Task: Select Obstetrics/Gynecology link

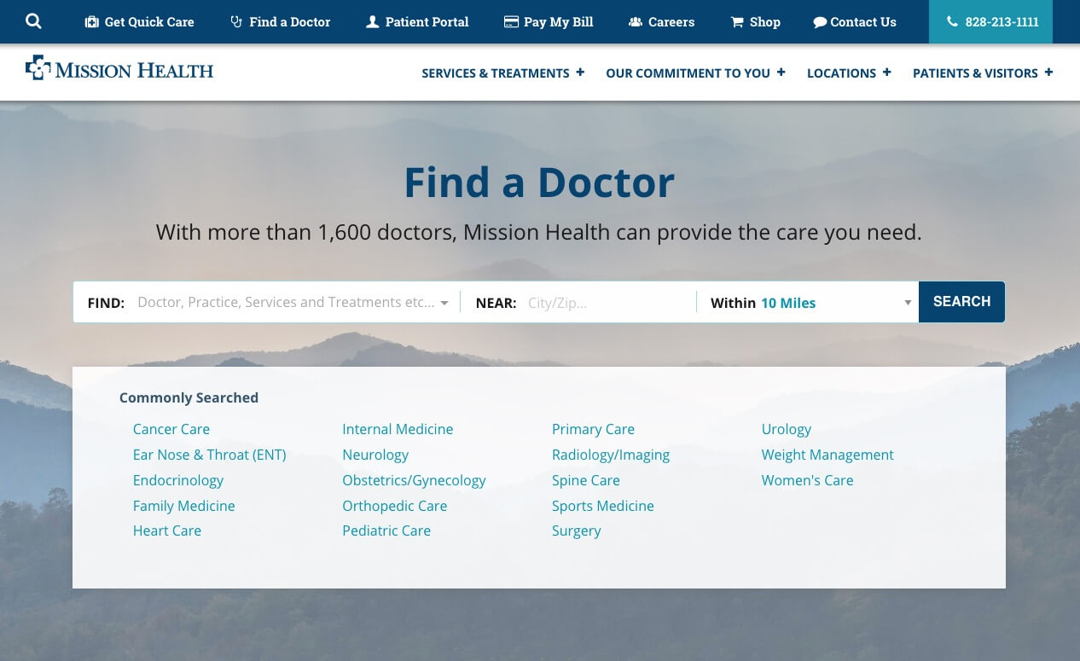Action: coord(414,480)
